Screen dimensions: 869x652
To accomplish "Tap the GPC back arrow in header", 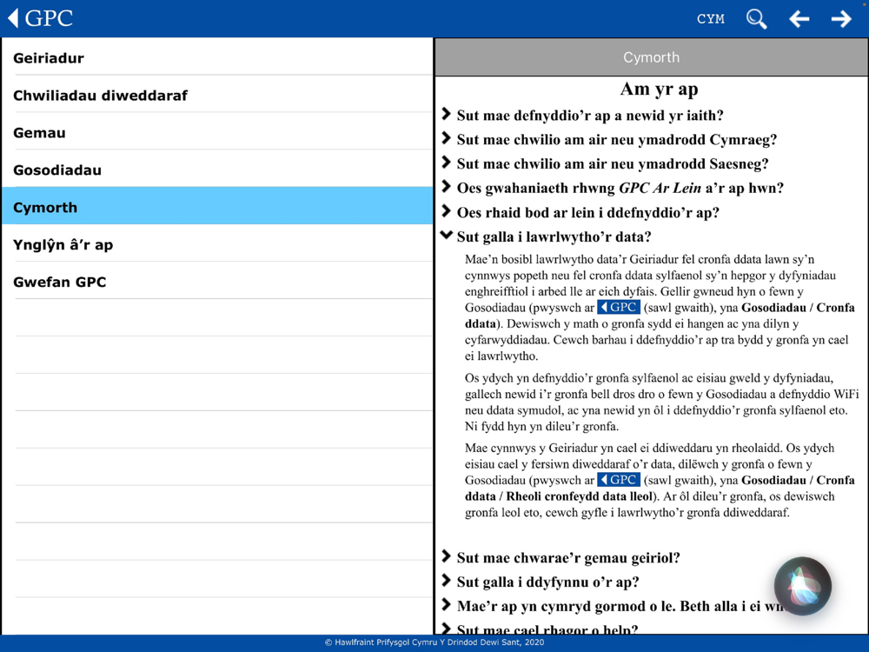I will pyautogui.click(x=41, y=18).
